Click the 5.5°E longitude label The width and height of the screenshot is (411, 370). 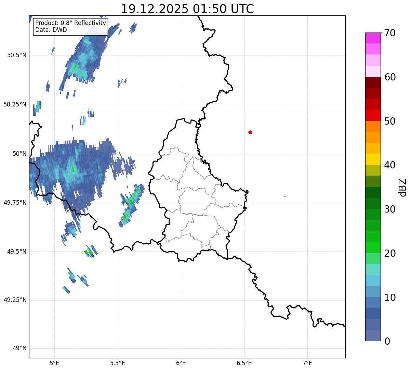[x=118, y=363]
